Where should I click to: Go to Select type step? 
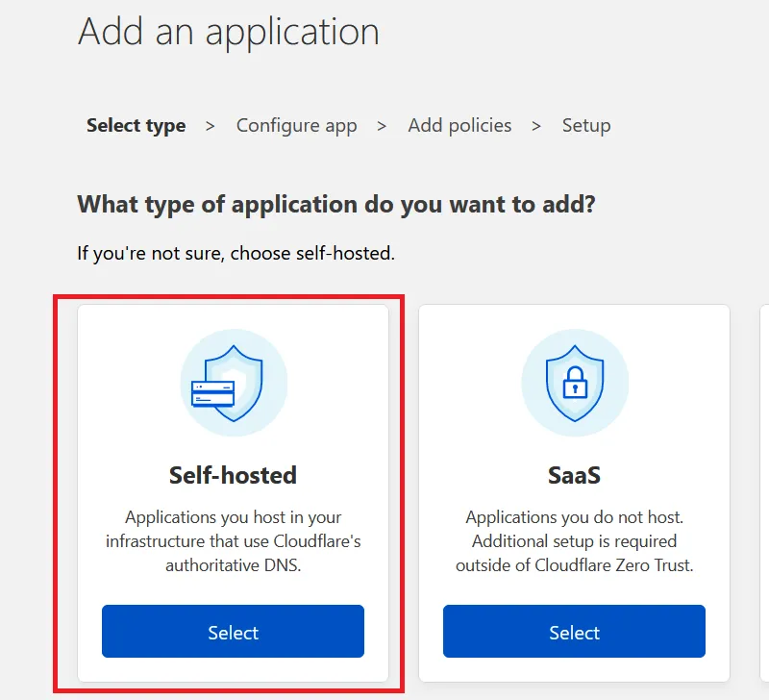[136, 126]
